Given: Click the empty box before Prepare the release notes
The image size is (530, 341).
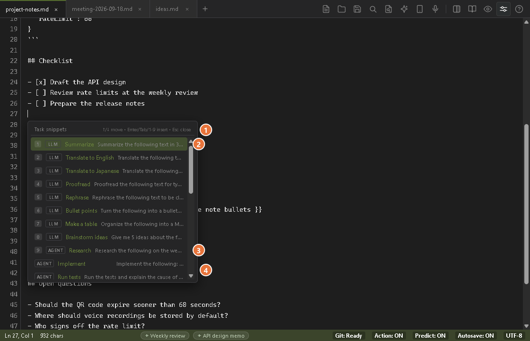Looking at the screenshot, I should [41, 103].
